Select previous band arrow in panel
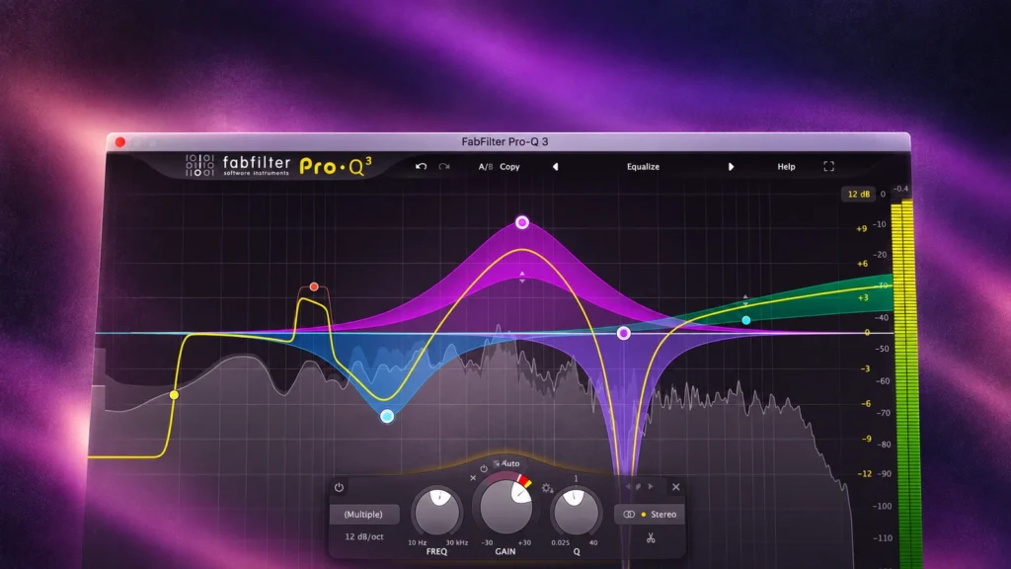The height and width of the screenshot is (569, 1011). tap(628, 486)
